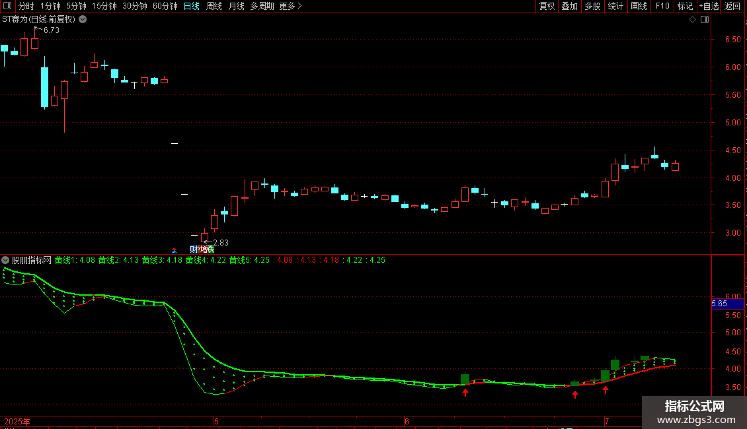Toggle the left sidebar panel icon
Screen dimensions: 747x429
click(7, 6)
